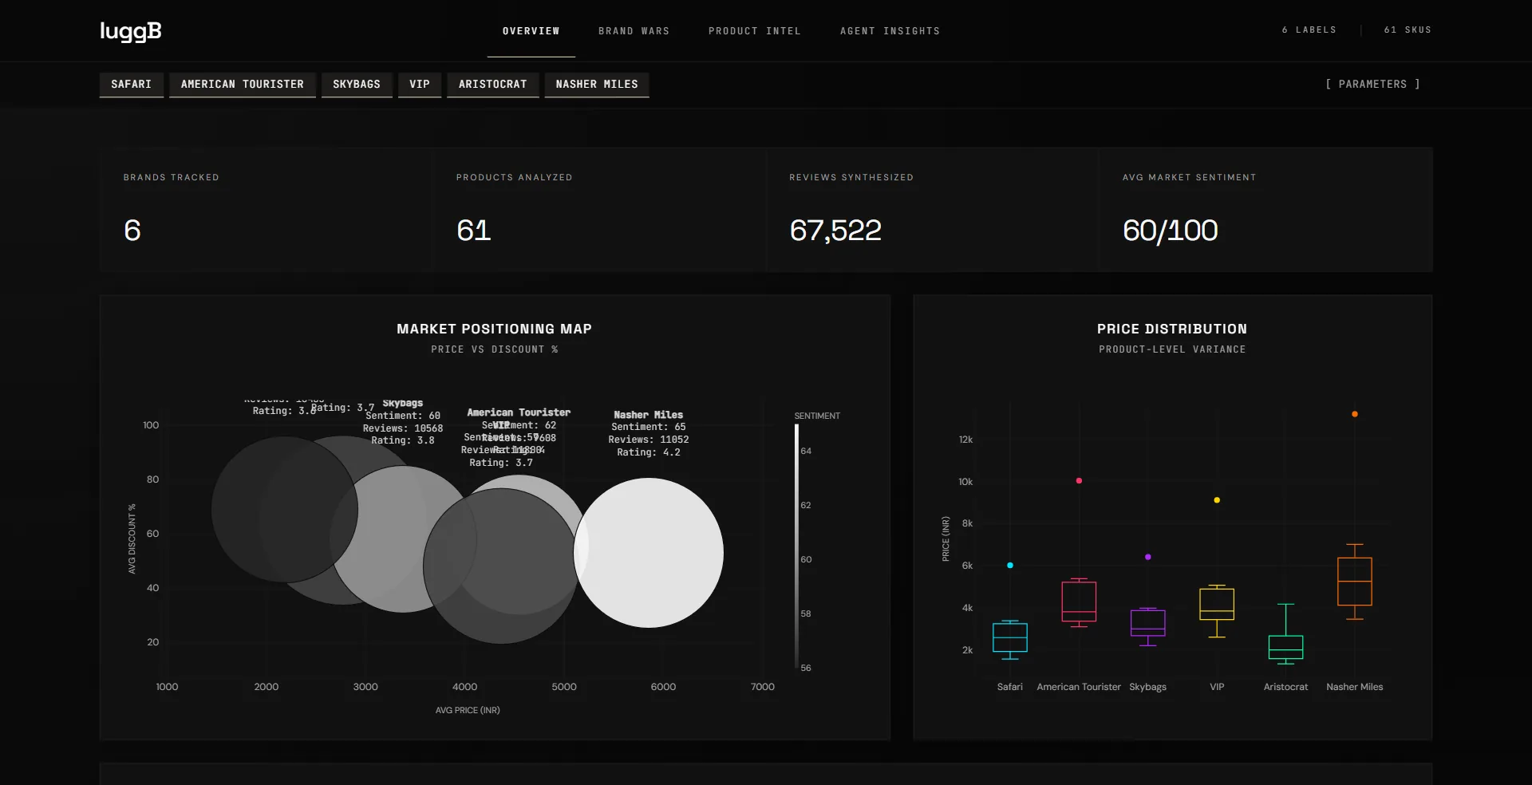The width and height of the screenshot is (1532, 785).
Task: Select the Avg Market Sentiment value 60/100
Action: point(1170,231)
